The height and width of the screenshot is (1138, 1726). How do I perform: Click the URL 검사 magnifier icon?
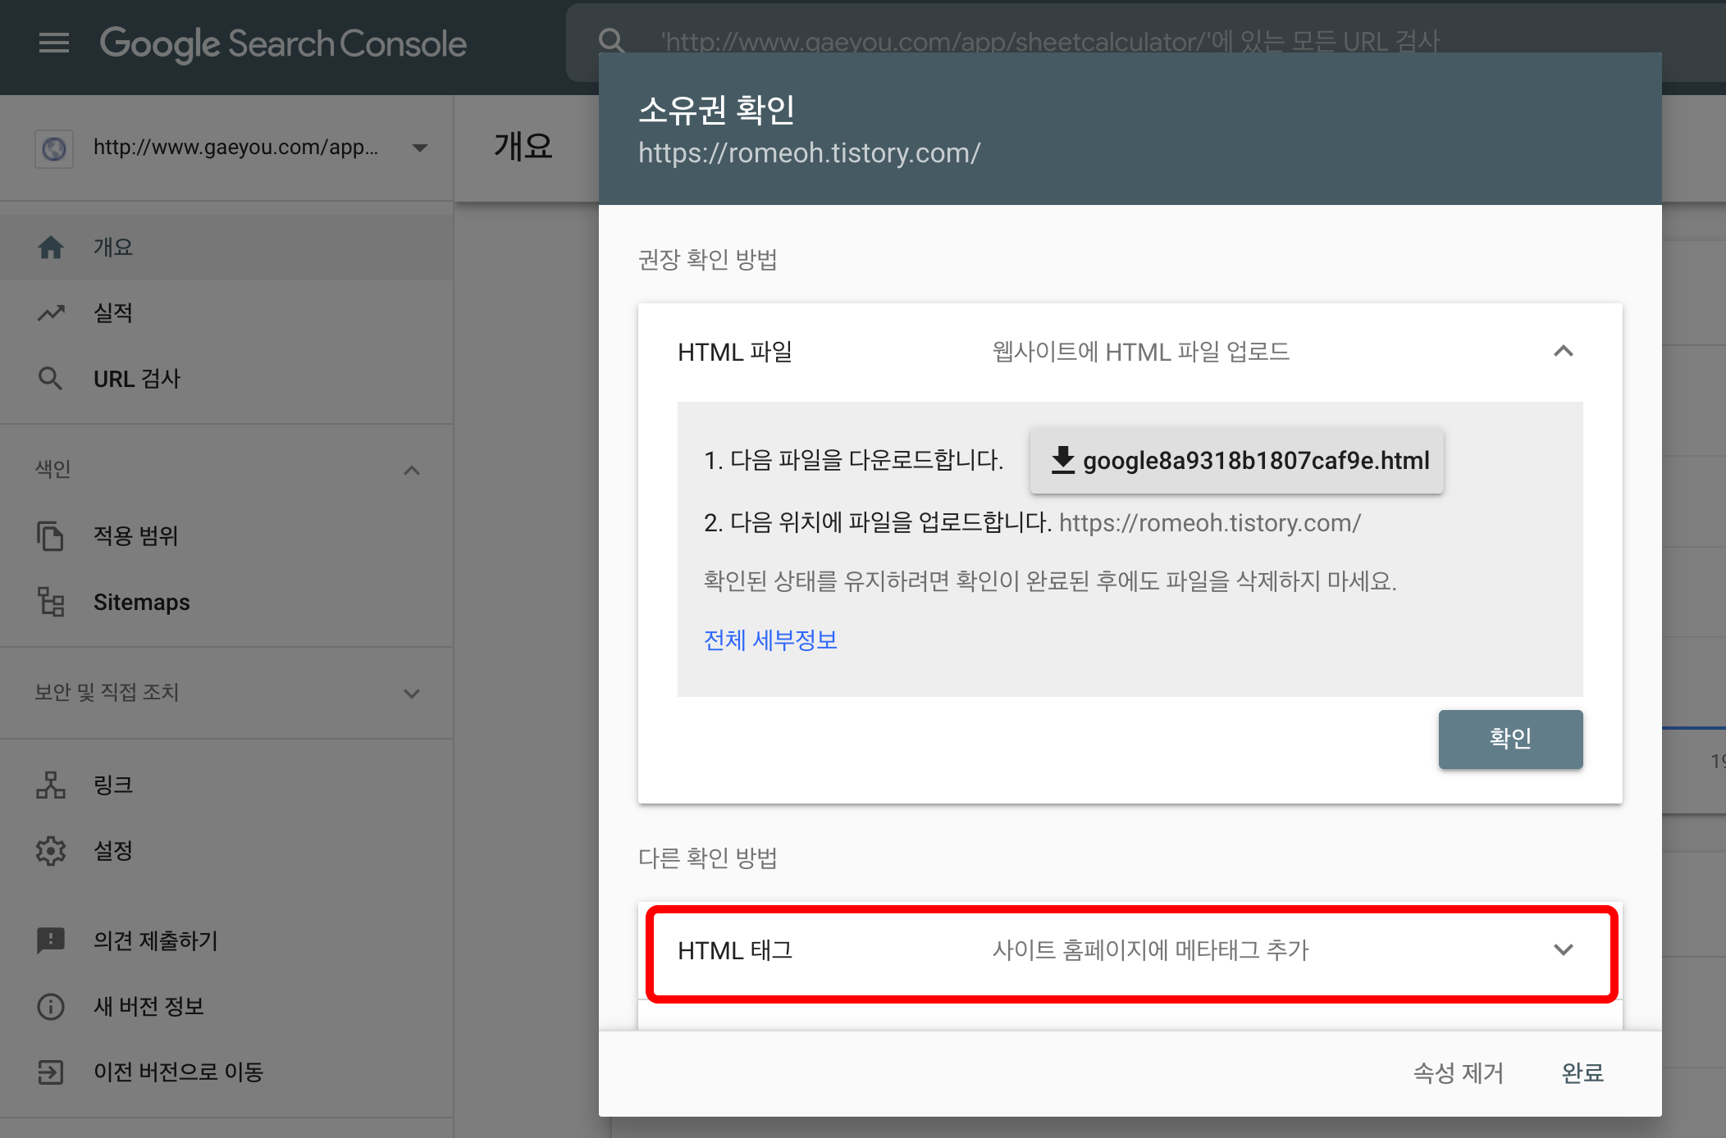[x=51, y=378]
